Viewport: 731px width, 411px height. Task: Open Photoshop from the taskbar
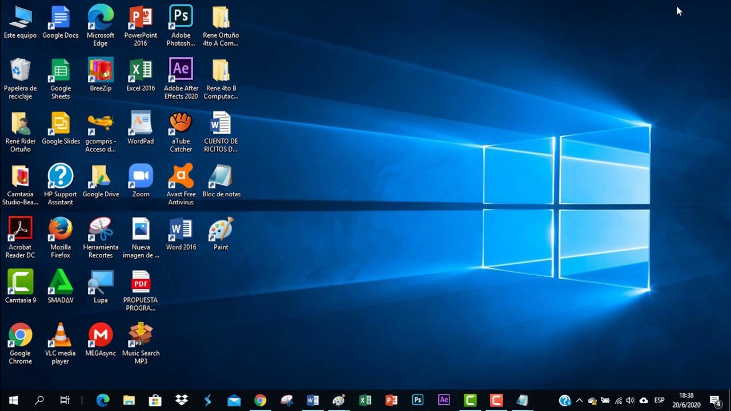(x=417, y=400)
